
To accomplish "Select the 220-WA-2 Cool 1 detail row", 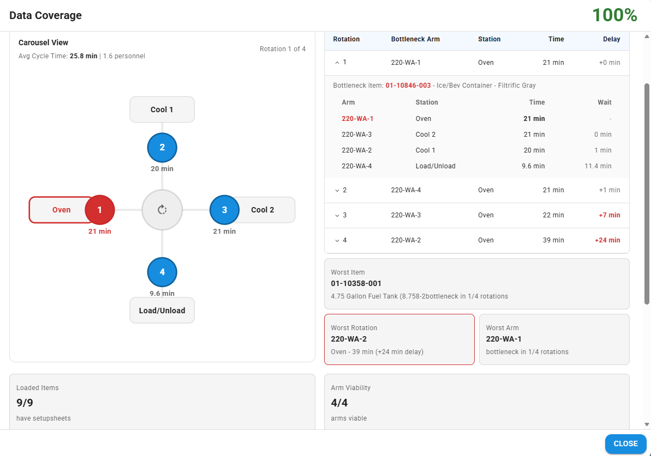I will click(x=476, y=150).
